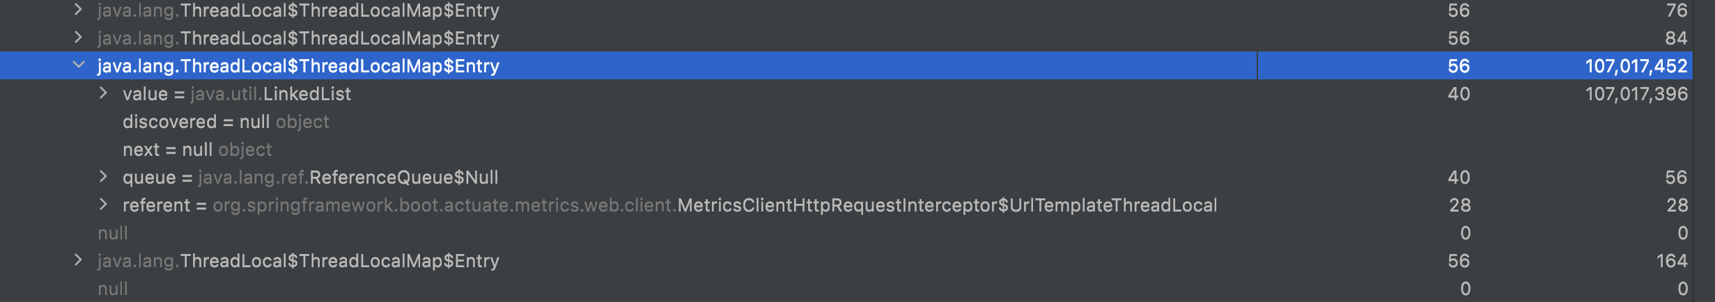This screenshot has height=302, width=1715.
Task: Click the retained size value 107,017,396
Action: 1636,94
